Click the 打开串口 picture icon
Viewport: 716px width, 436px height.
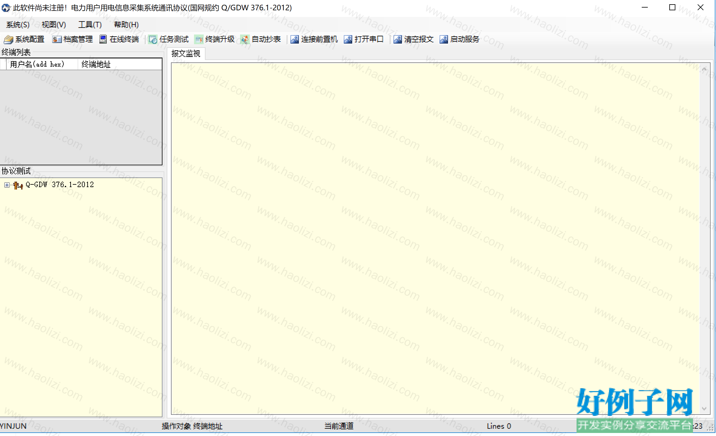[348, 39]
